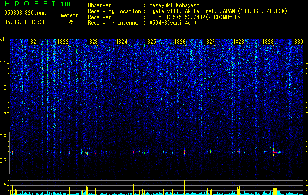Click the 1322 time marker

tap(63, 42)
